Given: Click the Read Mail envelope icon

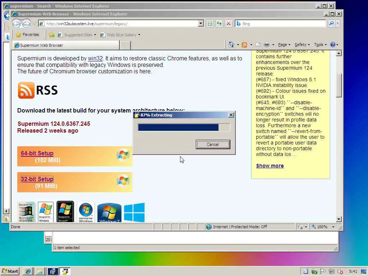Looking at the screenshot, I should click(258, 45).
